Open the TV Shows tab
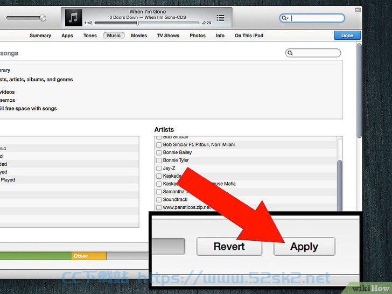This screenshot has height=294, width=392. (168, 36)
